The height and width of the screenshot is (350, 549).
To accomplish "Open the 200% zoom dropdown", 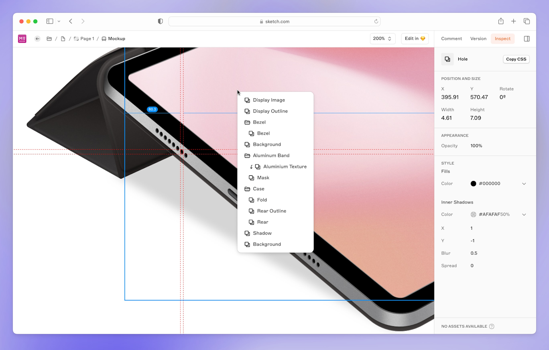I will point(382,39).
